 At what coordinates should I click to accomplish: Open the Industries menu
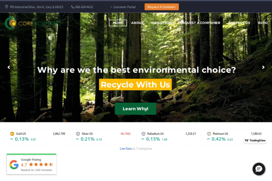(x=161, y=23)
